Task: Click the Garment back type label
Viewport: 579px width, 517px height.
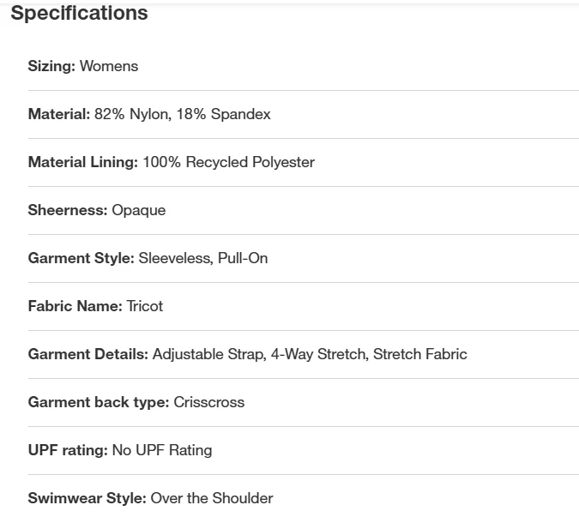Action: click(98, 402)
